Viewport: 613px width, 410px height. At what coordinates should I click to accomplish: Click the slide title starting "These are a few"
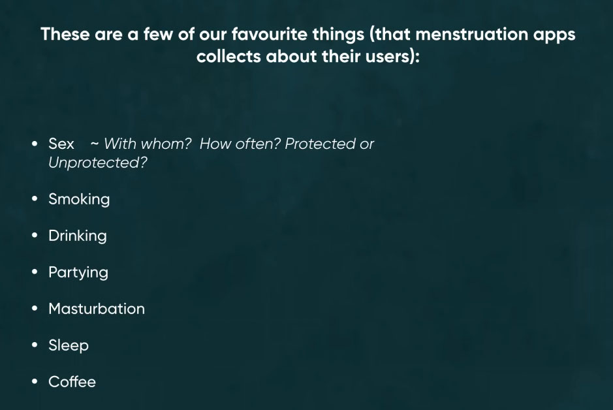[x=307, y=34]
